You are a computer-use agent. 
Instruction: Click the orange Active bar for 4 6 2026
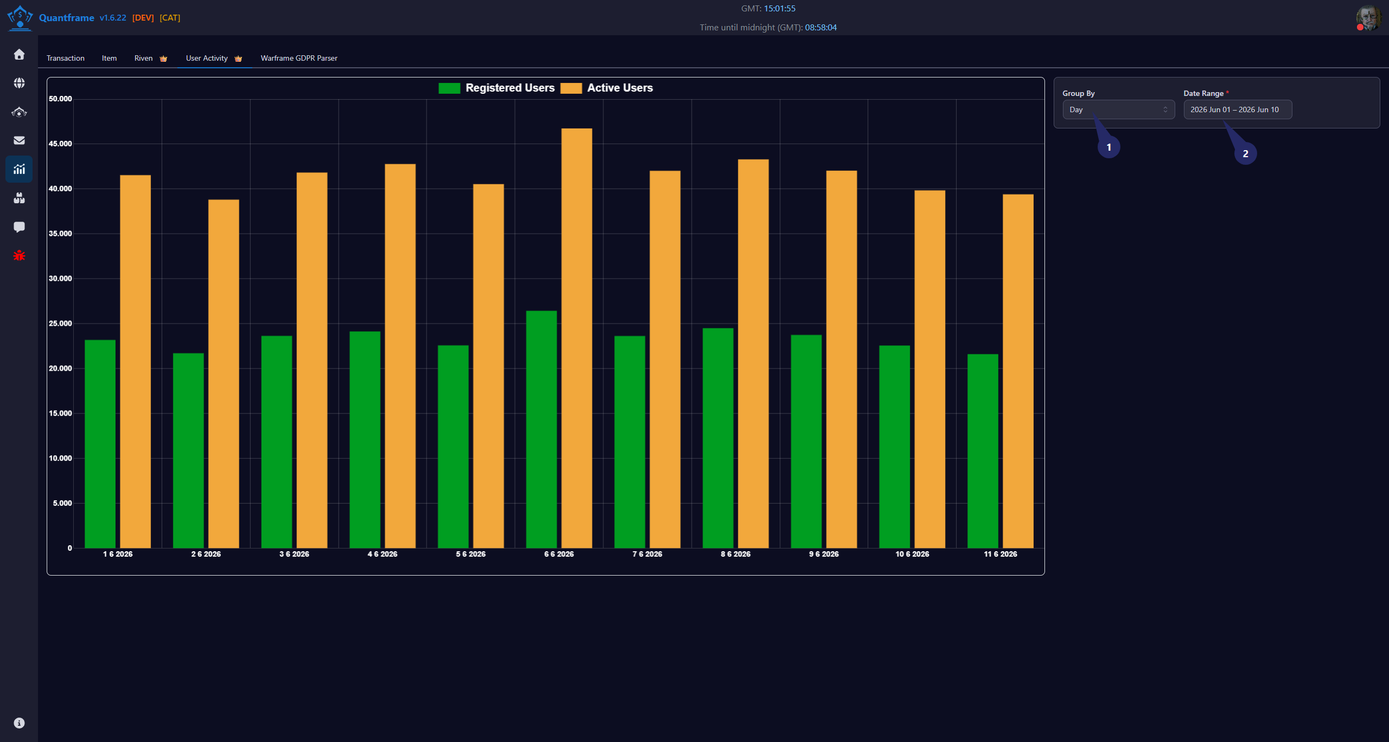click(x=400, y=356)
